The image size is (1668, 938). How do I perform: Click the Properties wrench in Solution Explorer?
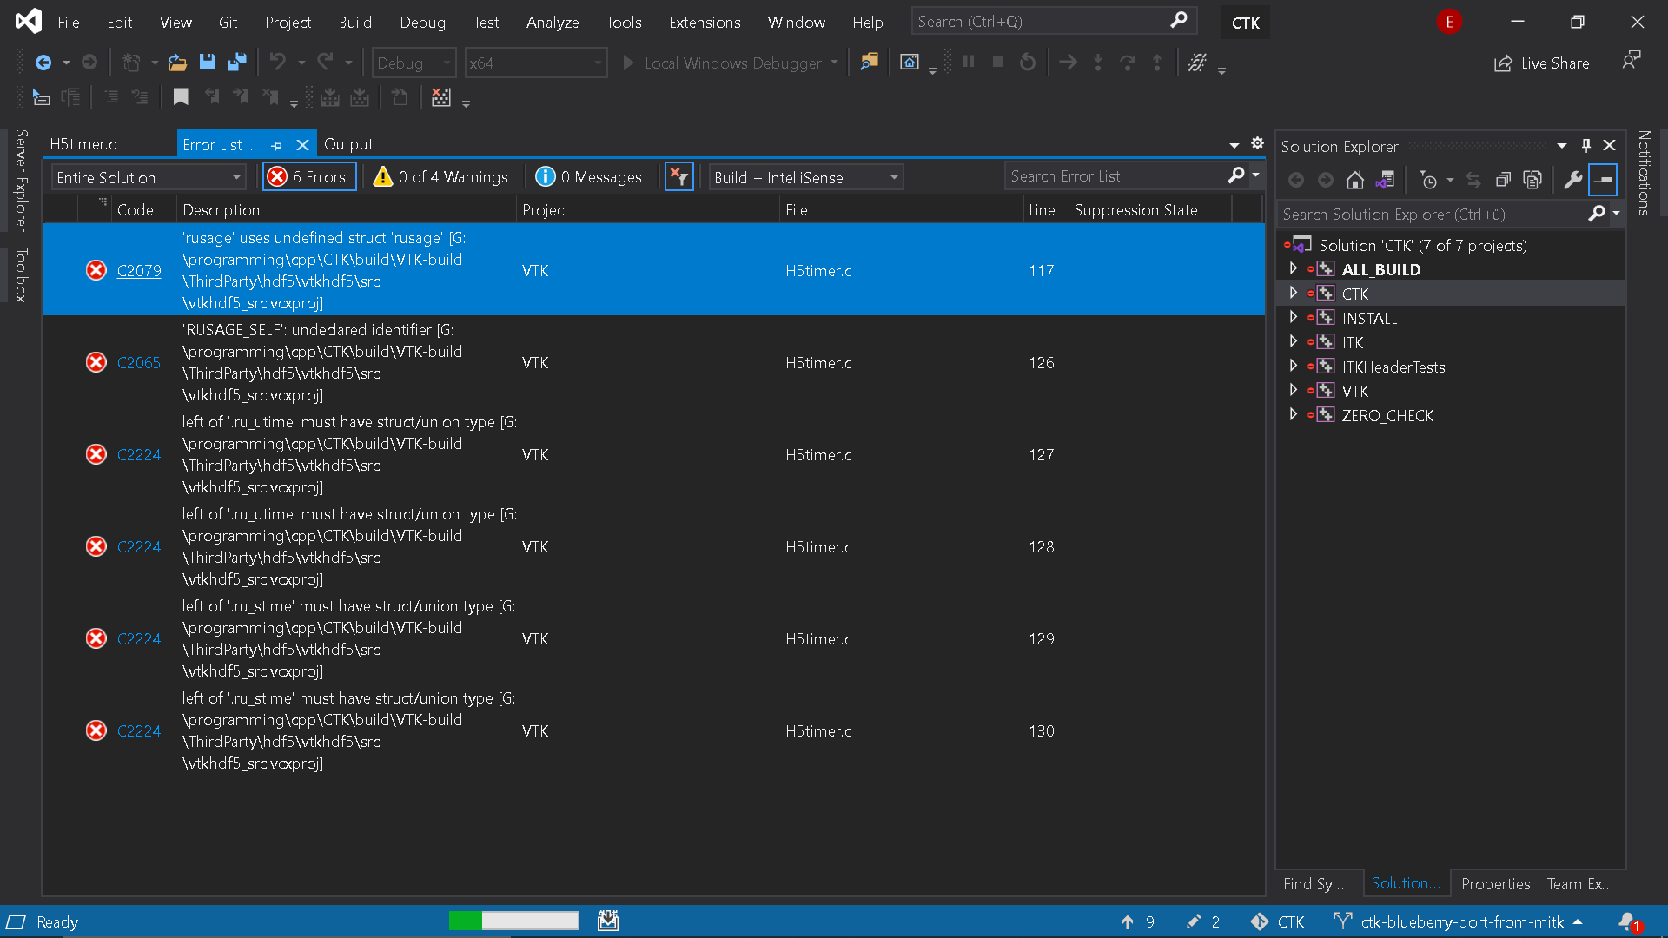[x=1574, y=180]
